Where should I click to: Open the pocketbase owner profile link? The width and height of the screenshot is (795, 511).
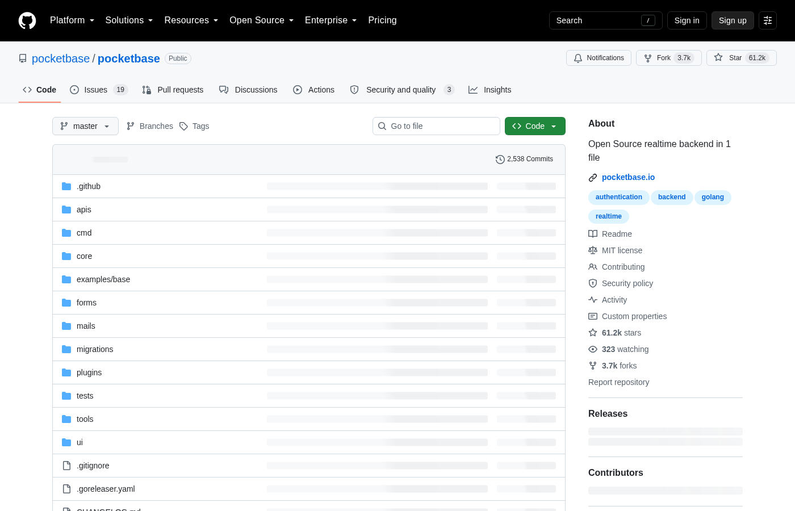pos(61,58)
